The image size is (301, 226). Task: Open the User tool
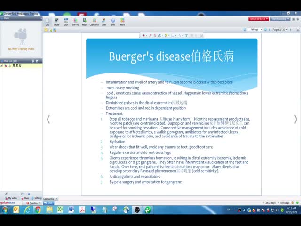103,22
